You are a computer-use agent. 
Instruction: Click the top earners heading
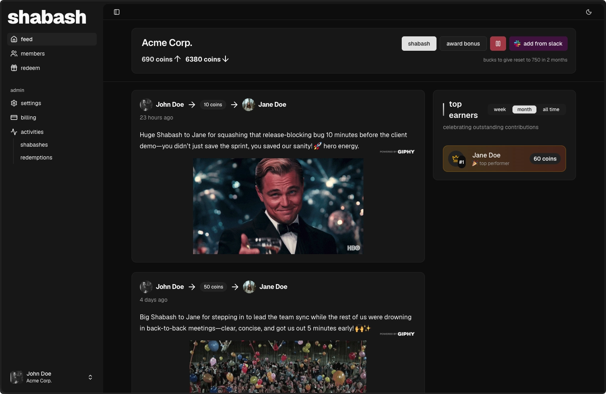tap(463, 109)
